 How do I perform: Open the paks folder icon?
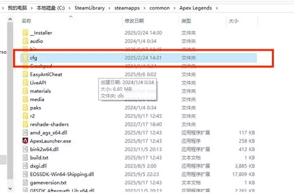click(25, 108)
